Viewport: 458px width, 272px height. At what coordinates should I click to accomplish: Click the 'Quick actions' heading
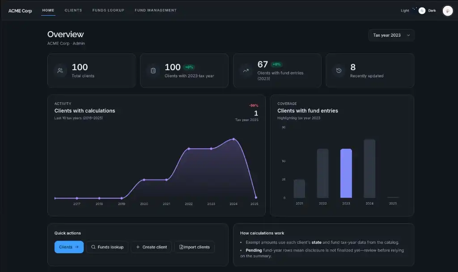68,233
